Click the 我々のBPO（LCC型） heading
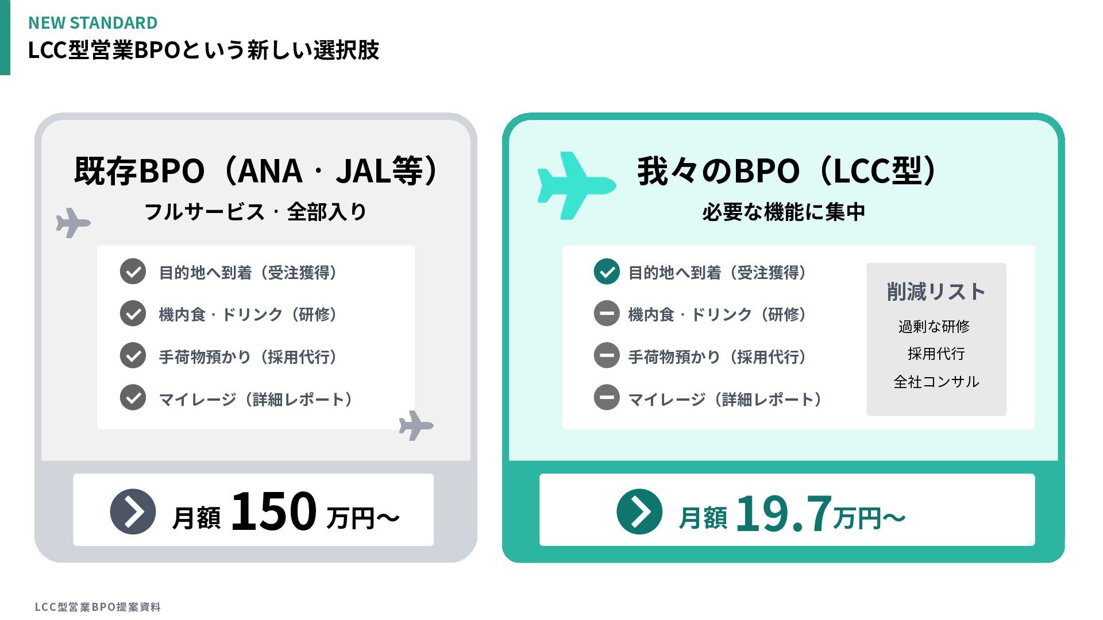The image size is (1103, 620). pyautogui.click(x=787, y=171)
